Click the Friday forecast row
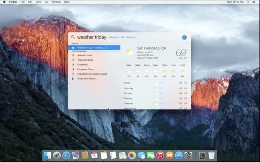260x162 pixels. [155, 83]
